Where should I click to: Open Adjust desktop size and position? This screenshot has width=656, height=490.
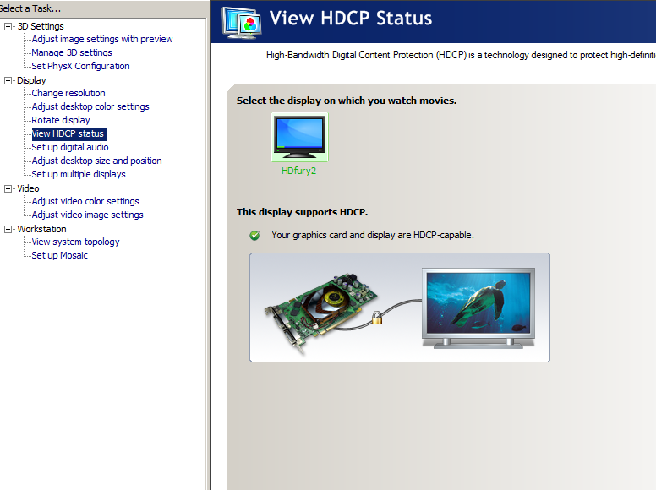(x=96, y=161)
